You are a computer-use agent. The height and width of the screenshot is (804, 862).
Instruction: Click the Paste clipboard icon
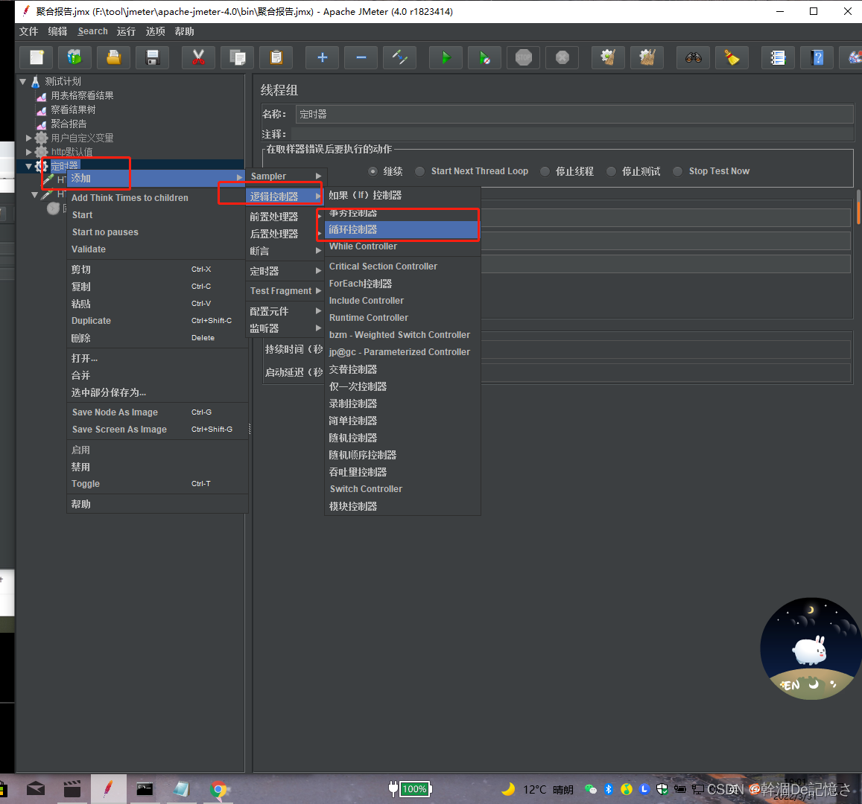276,57
